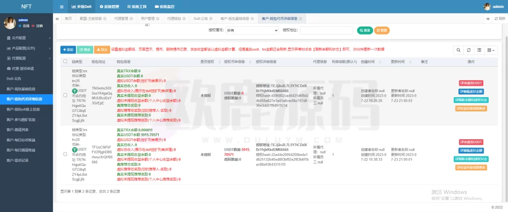
Task: Open 客户-每日邀请收益 in the sidebar
Action: pos(26,150)
